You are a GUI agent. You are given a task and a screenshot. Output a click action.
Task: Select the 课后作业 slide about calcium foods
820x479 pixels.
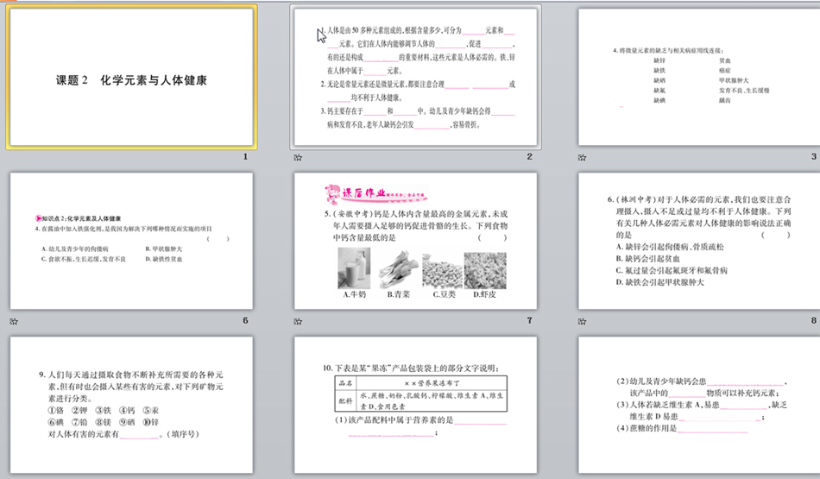[x=415, y=241]
